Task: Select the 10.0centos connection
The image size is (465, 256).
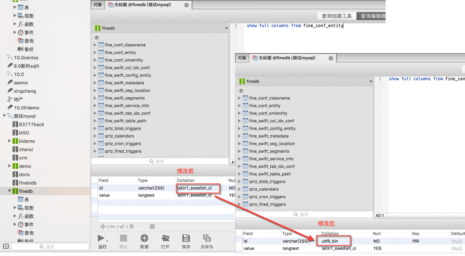Action: coord(26,58)
